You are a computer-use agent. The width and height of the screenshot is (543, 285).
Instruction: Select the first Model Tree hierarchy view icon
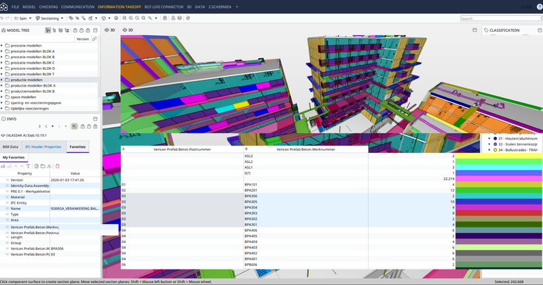(x=48, y=30)
